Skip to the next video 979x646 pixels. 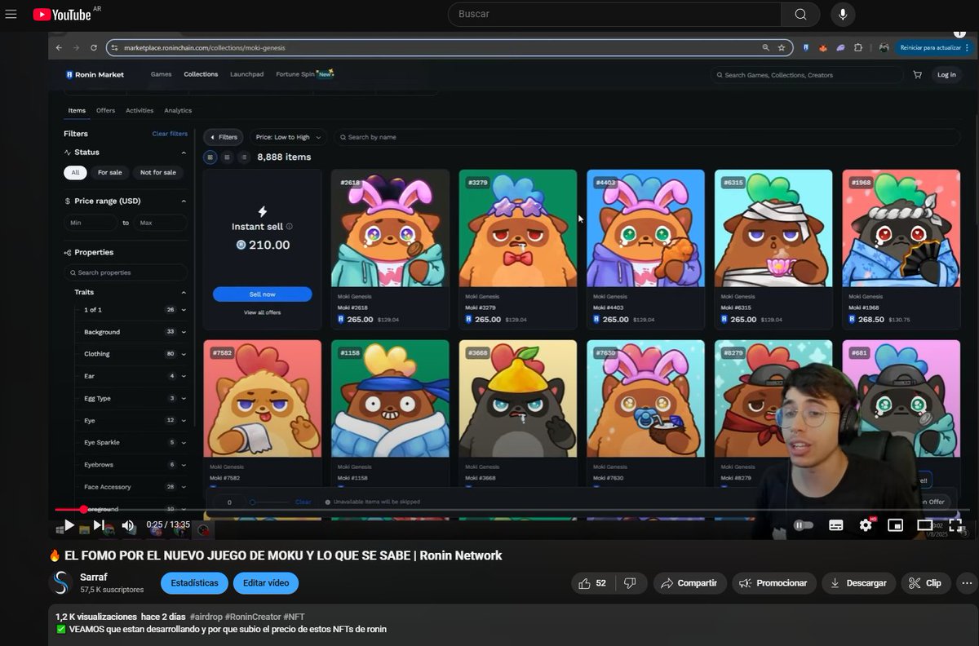[99, 525]
